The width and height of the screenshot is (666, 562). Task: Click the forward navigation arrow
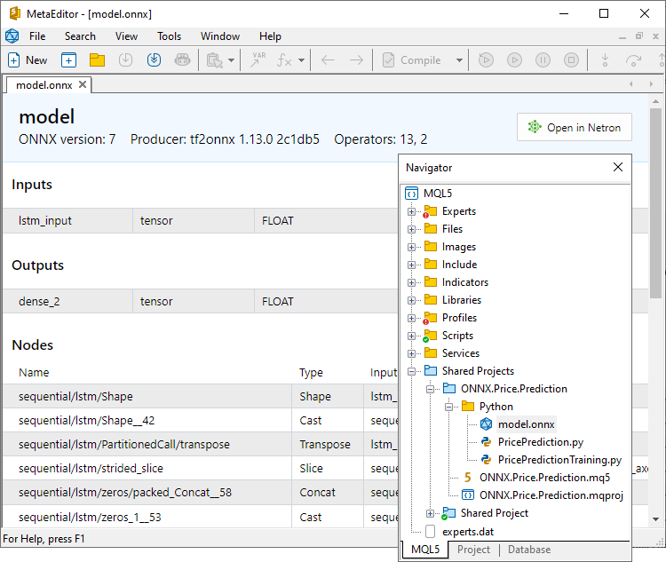pyautogui.click(x=356, y=60)
